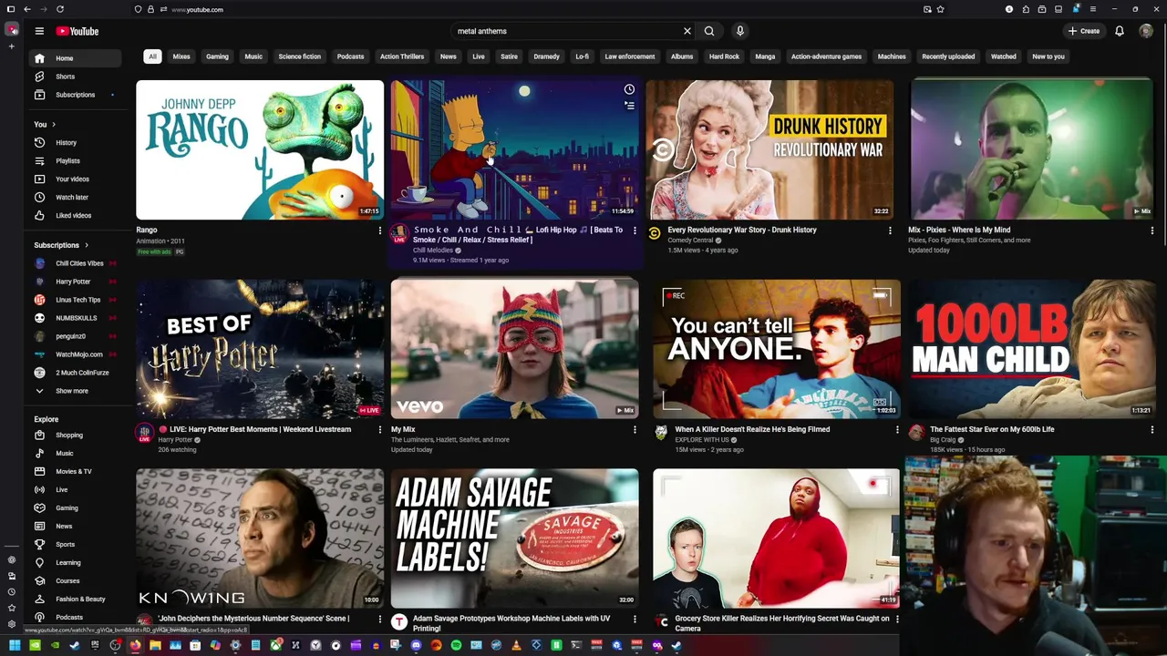Open Liked videos in the sidebar

[75, 216]
